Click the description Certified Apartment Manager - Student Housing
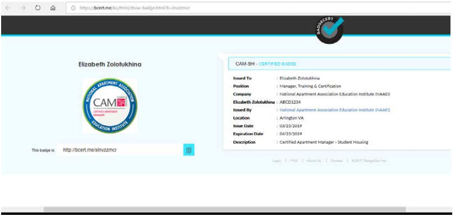455x216 pixels. pos(324,143)
